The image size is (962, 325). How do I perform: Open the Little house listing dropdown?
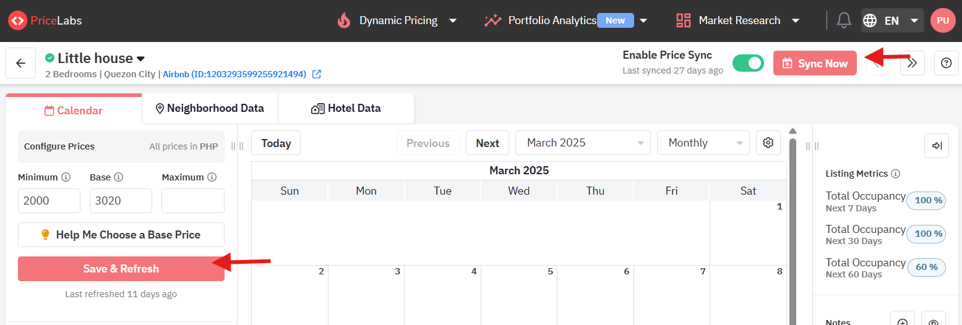click(x=140, y=59)
